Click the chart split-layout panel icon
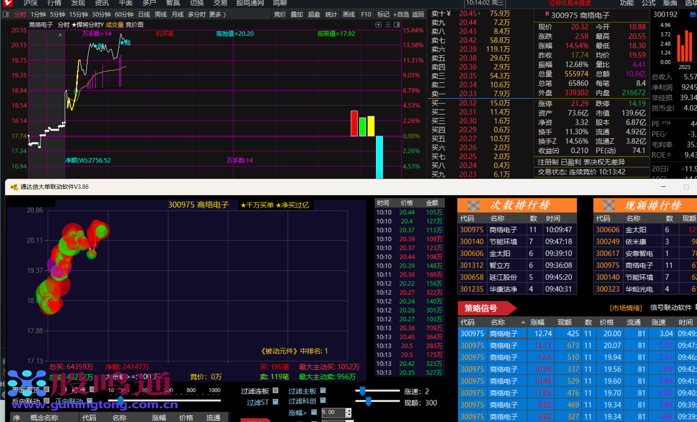The height and width of the screenshot is (422, 697). [x=397, y=25]
